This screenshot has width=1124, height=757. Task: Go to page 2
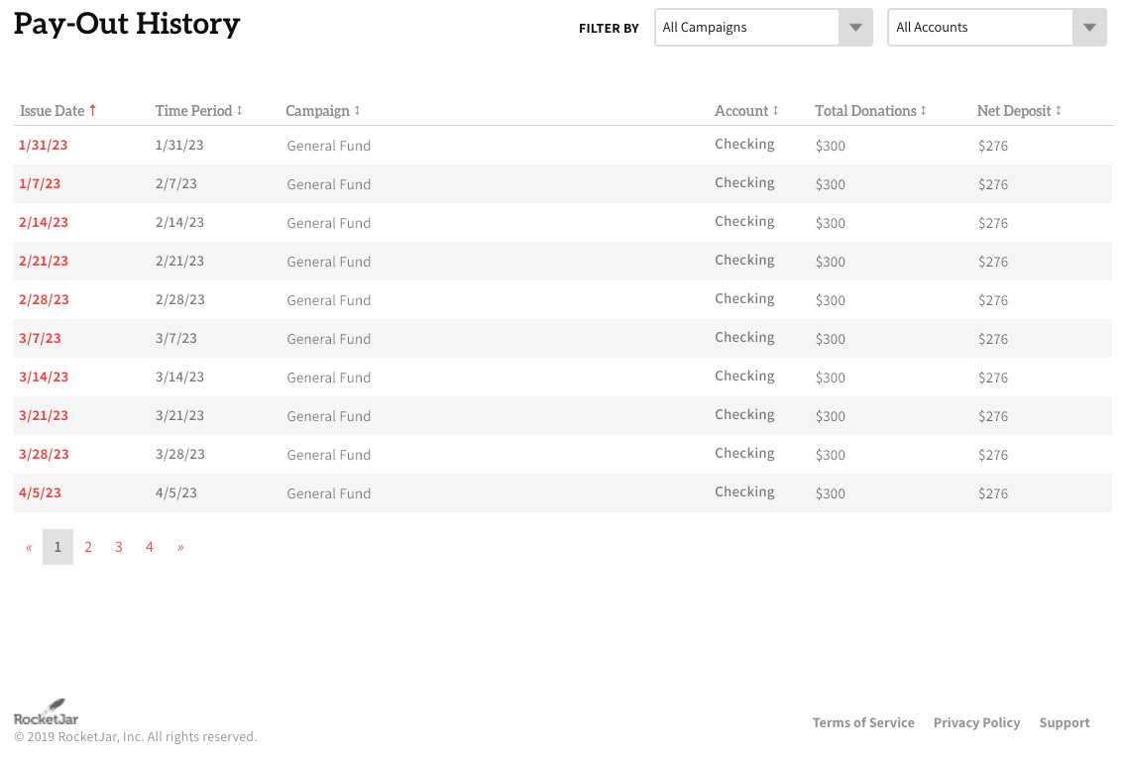point(88,547)
